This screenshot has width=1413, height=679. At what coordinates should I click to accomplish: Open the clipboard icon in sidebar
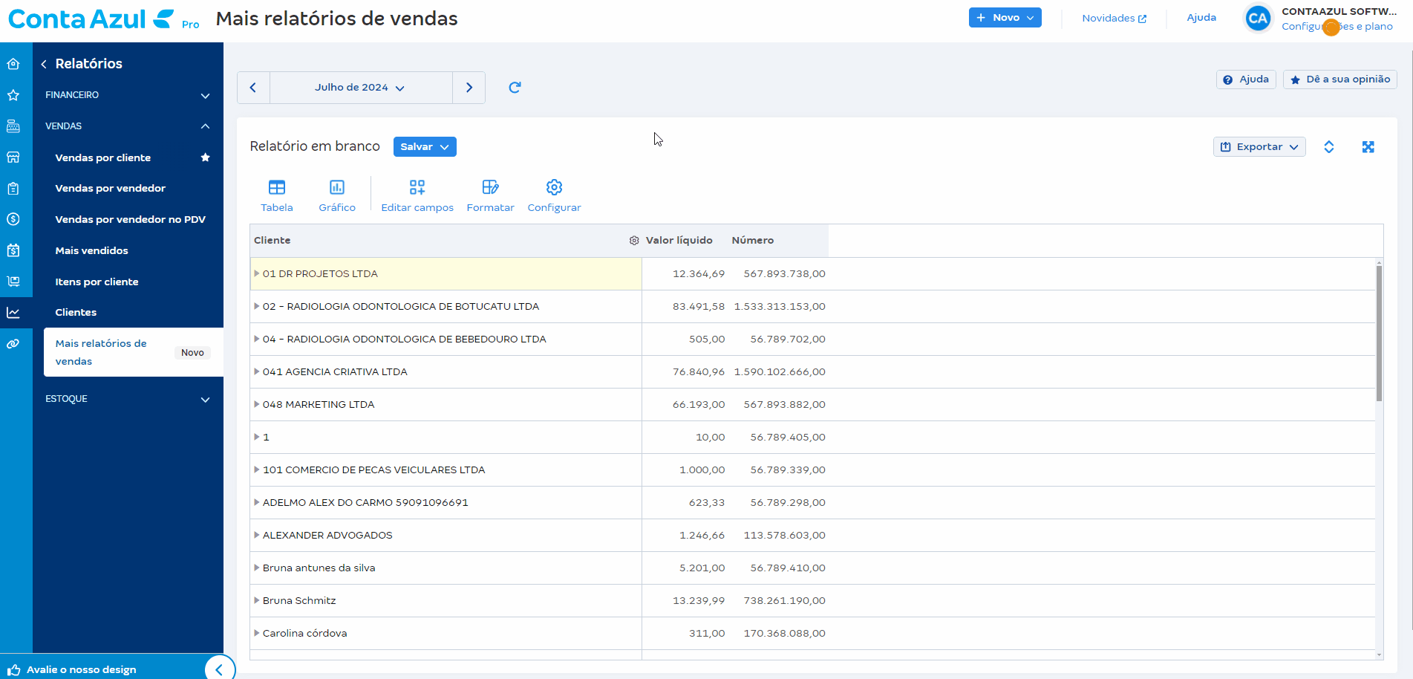(x=13, y=189)
